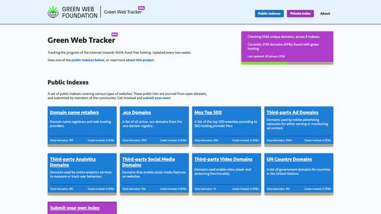Follow the 'public indexes below' link

click(x=88, y=60)
